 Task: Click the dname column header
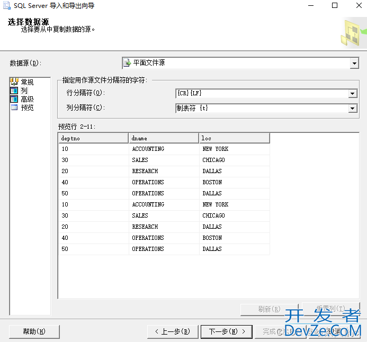coord(164,138)
